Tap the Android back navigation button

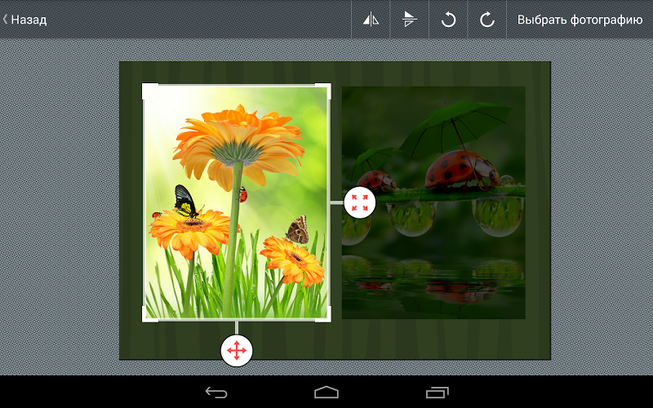(x=216, y=392)
